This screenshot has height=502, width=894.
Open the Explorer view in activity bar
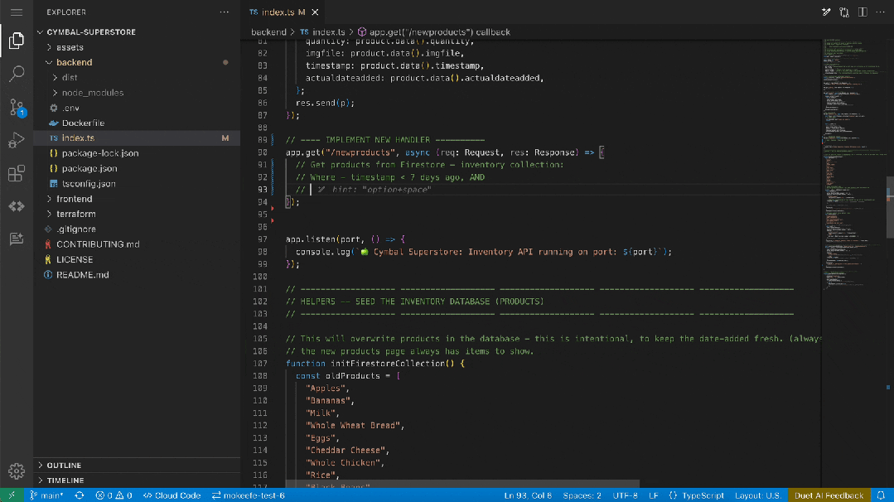(x=17, y=41)
